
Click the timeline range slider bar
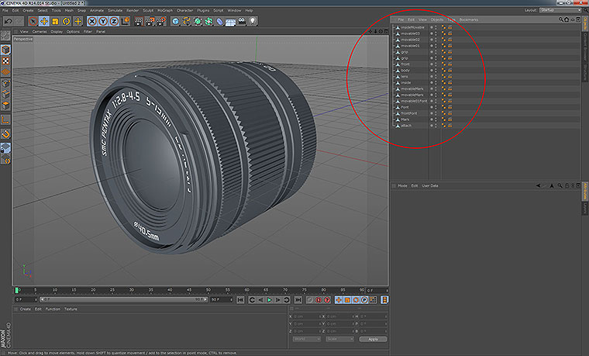pyautogui.click(x=123, y=299)
